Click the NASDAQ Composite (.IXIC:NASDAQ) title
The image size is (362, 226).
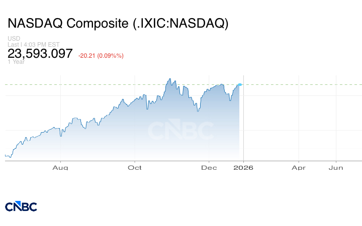(x=118, y=24)
